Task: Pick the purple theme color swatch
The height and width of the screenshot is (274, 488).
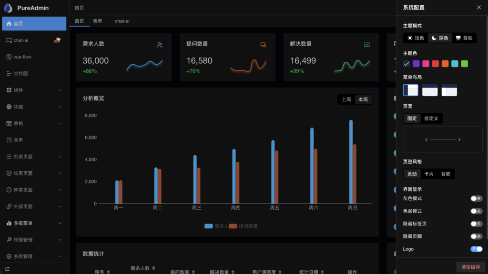Action: click(416, 64)
